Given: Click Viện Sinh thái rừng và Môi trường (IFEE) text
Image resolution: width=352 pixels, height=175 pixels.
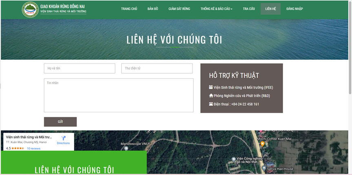Looking at the screenshot, I should 244,87.
